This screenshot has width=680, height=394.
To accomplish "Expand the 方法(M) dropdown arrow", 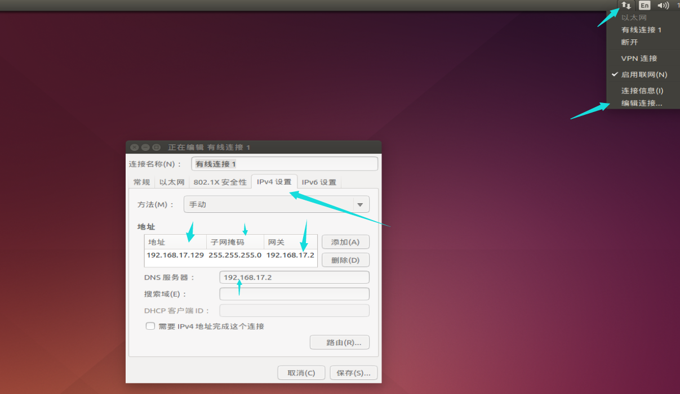I will 361,204.
